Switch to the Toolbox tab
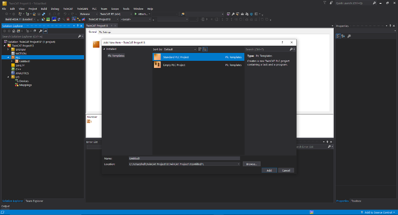Screen dimensions: 398x215 point(356,201)
